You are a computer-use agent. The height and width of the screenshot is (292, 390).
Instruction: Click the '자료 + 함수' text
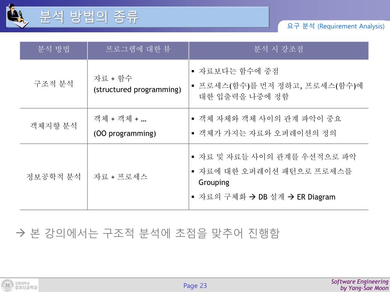[113, 78]
